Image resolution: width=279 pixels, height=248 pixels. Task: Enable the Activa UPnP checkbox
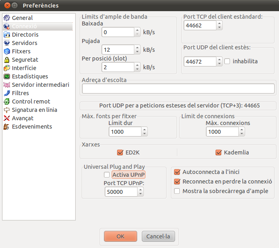107,175
